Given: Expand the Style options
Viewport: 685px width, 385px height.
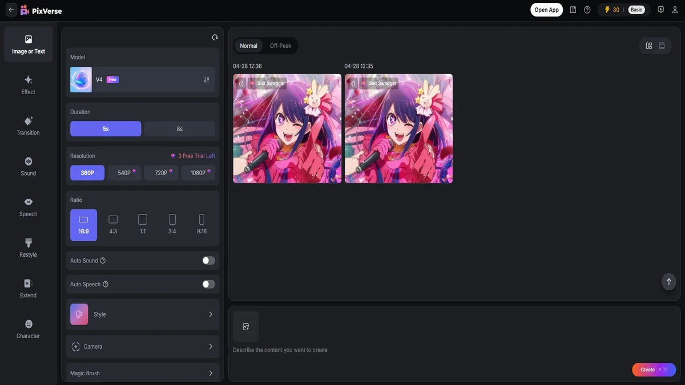Looking at the screenshot, I should [x=143, y=314].
